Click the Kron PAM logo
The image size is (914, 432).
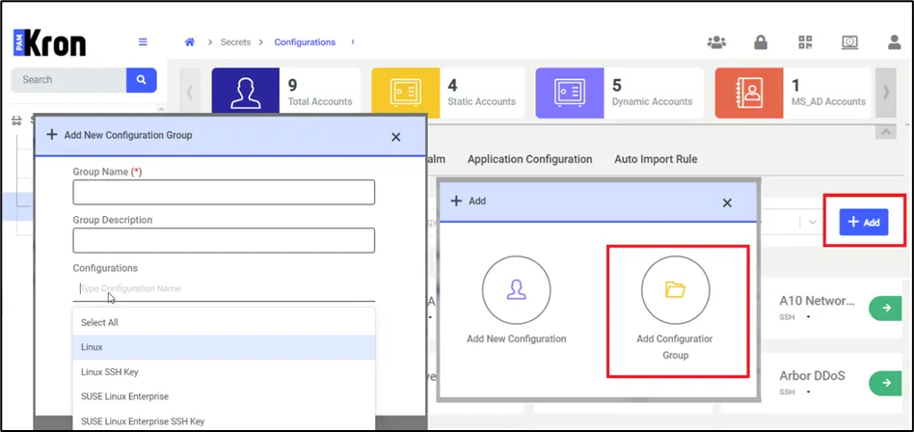click(x=49, y=43)
